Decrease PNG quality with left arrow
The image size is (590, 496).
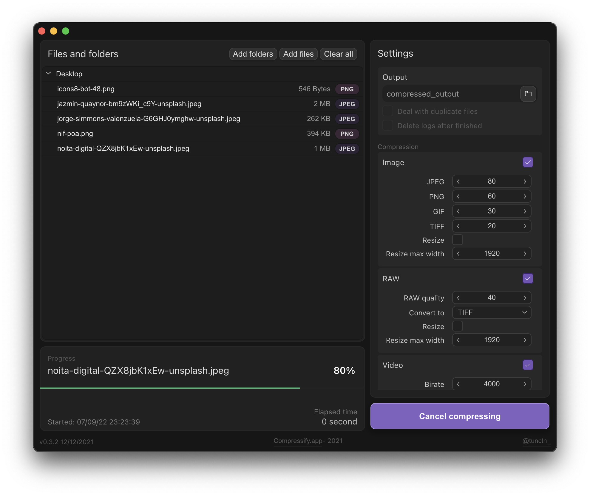[458, 196]
